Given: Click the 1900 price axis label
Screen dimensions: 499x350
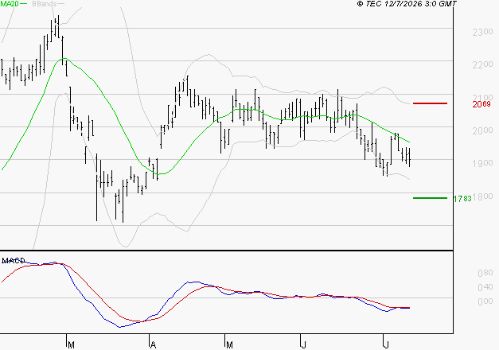Looking at the screenshot, I should coord(482,163).
